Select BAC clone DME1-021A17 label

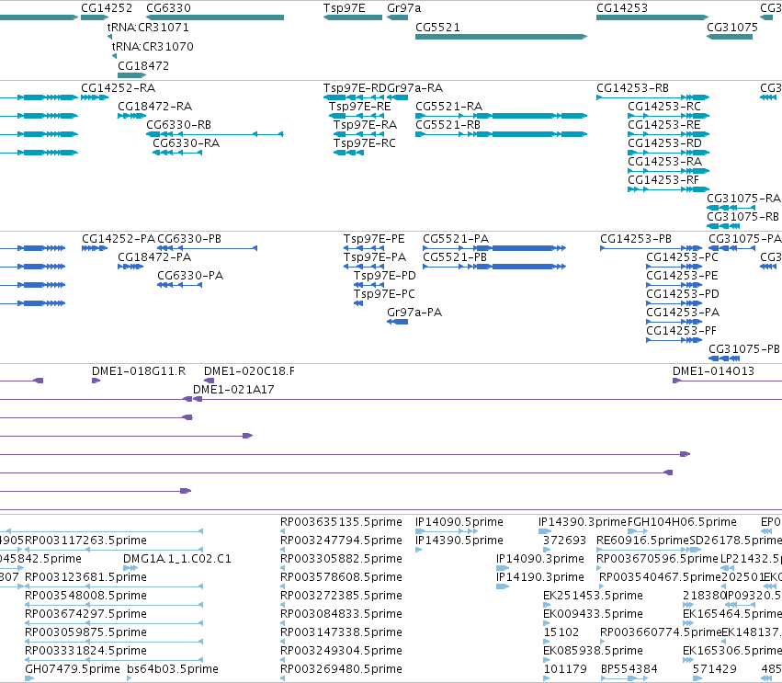pyautogui.click(x=233, y=390)
